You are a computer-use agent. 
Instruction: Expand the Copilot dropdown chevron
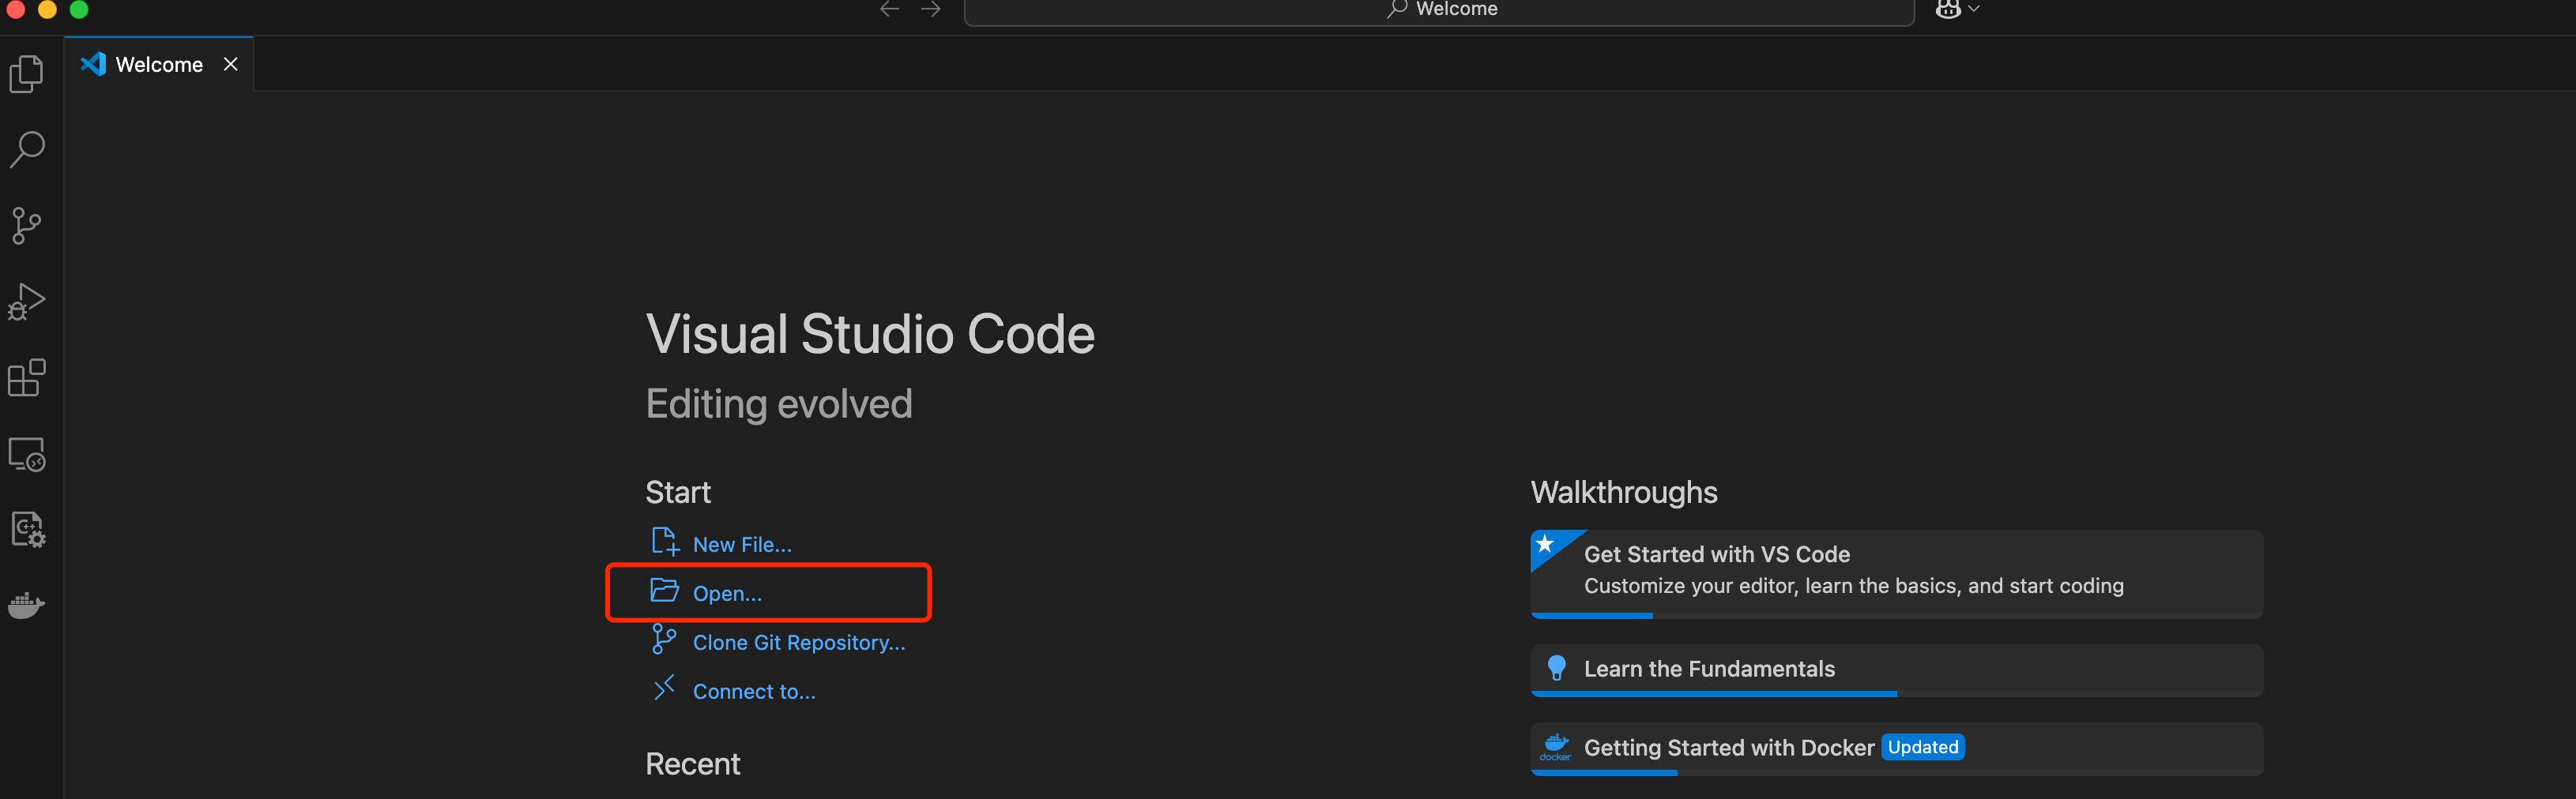[1973, 9]
